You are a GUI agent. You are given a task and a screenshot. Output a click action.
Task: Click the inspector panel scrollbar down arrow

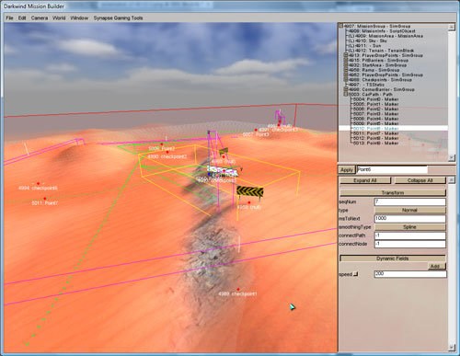tap(451, 348)
